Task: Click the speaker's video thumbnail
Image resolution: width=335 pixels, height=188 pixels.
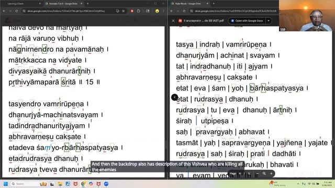Action: coord(307,16)
